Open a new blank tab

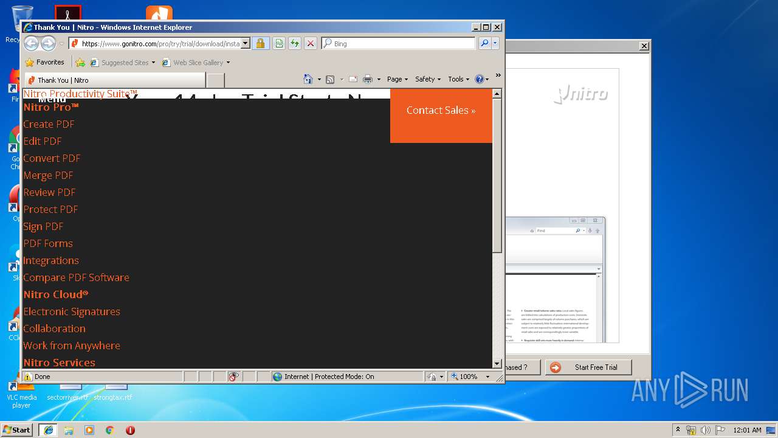(x=215, y=80)
